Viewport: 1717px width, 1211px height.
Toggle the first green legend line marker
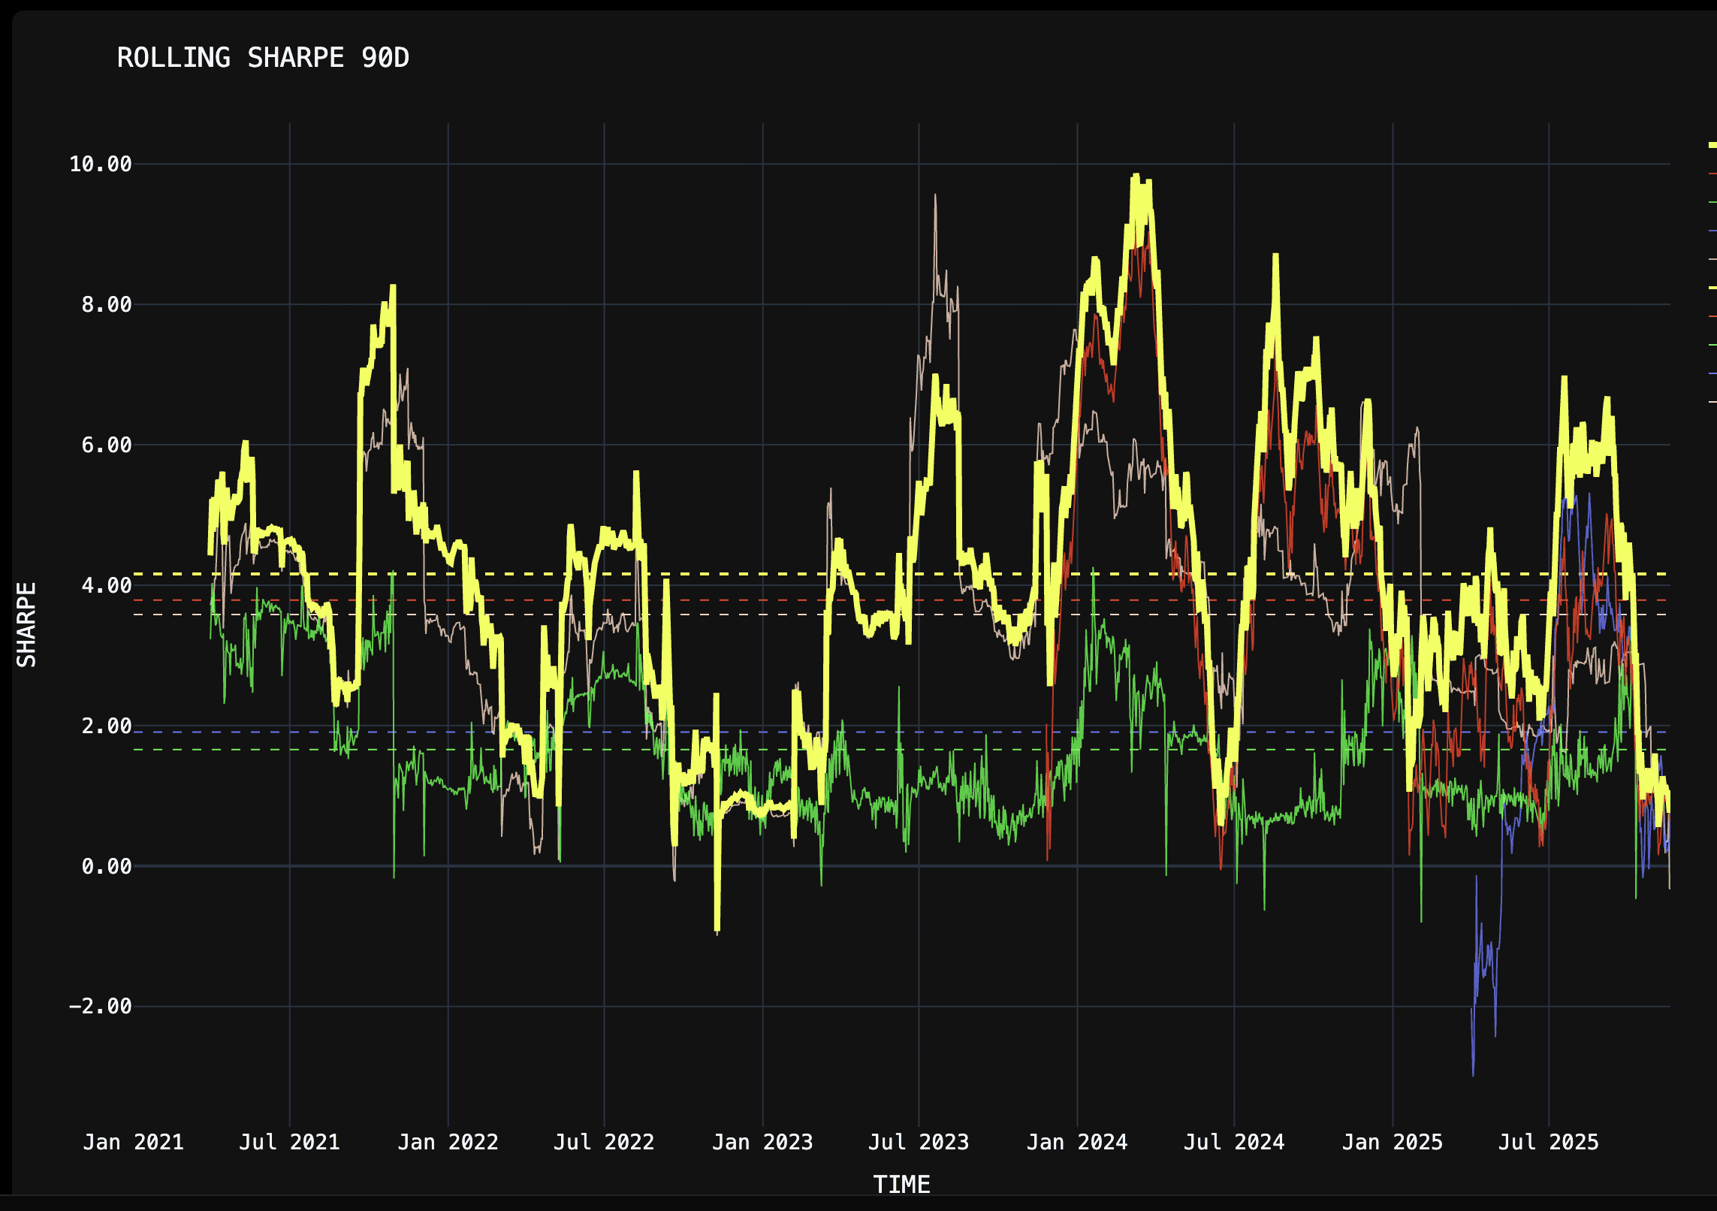[1712, 202]
